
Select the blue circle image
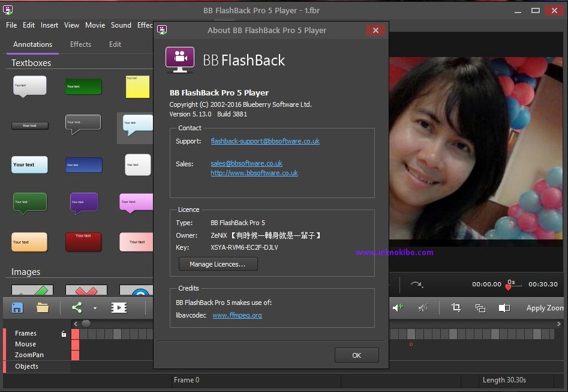click(x=136, y=290)
